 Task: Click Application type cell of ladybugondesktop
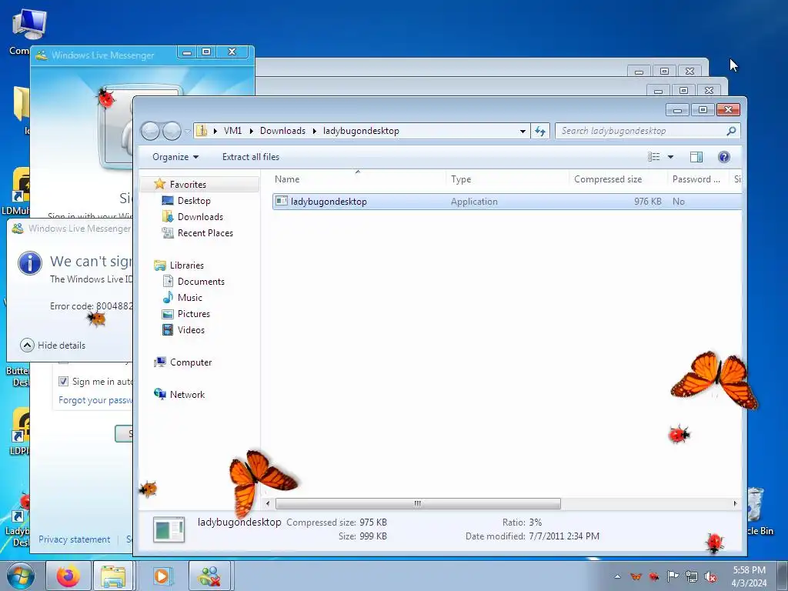click(474, 202)
